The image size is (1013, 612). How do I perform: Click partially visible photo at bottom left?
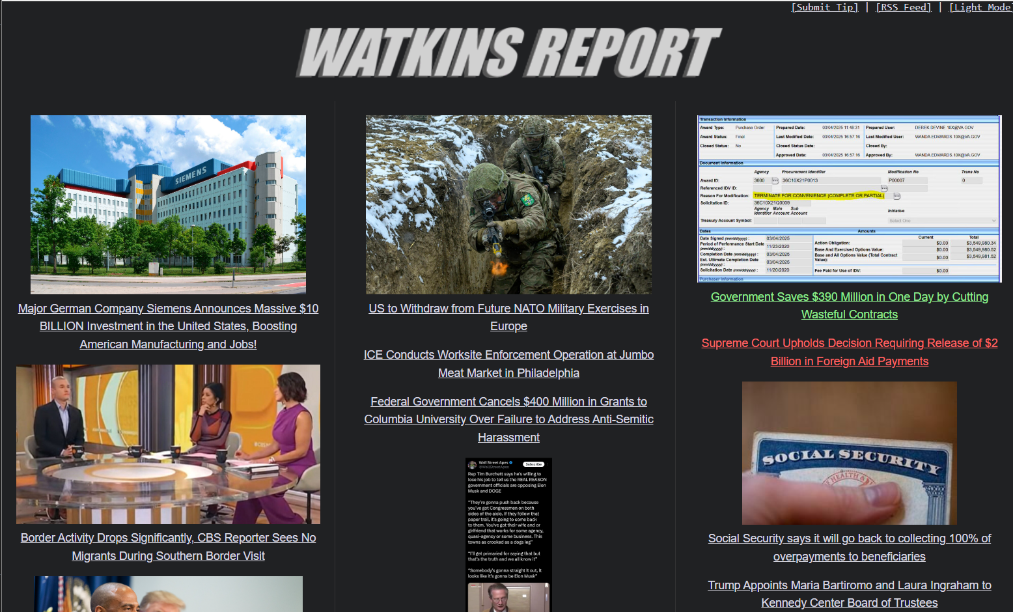(168, 594)
